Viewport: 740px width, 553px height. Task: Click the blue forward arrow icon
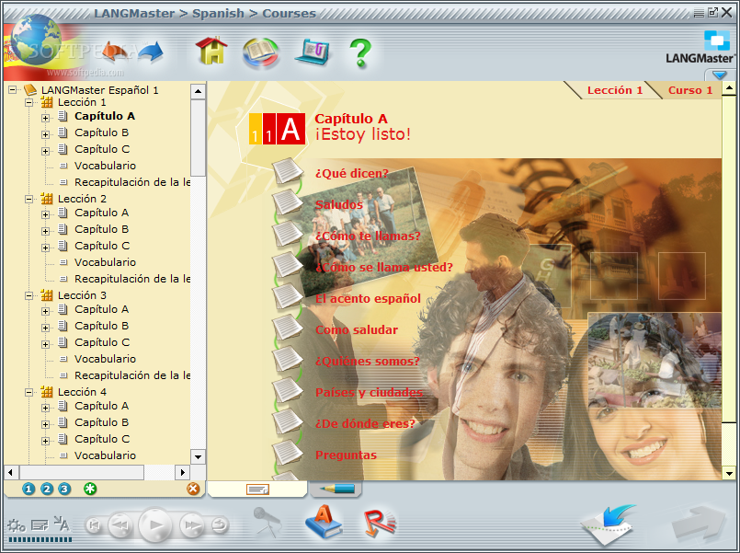coord(151,52)
